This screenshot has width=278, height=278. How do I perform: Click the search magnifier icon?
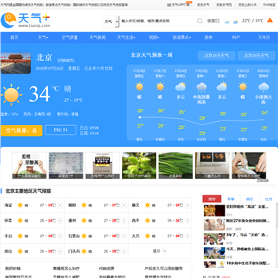pos(200,21)
